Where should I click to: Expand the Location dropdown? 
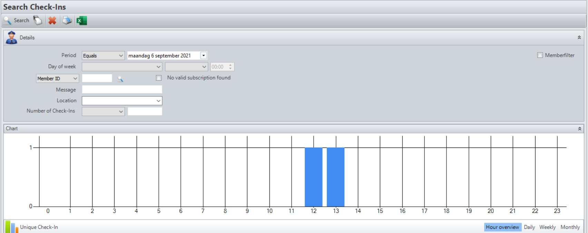158,101
